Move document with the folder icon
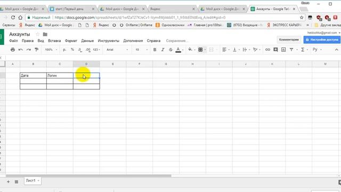Screen dimensions: 341x192 pos(45,34)
